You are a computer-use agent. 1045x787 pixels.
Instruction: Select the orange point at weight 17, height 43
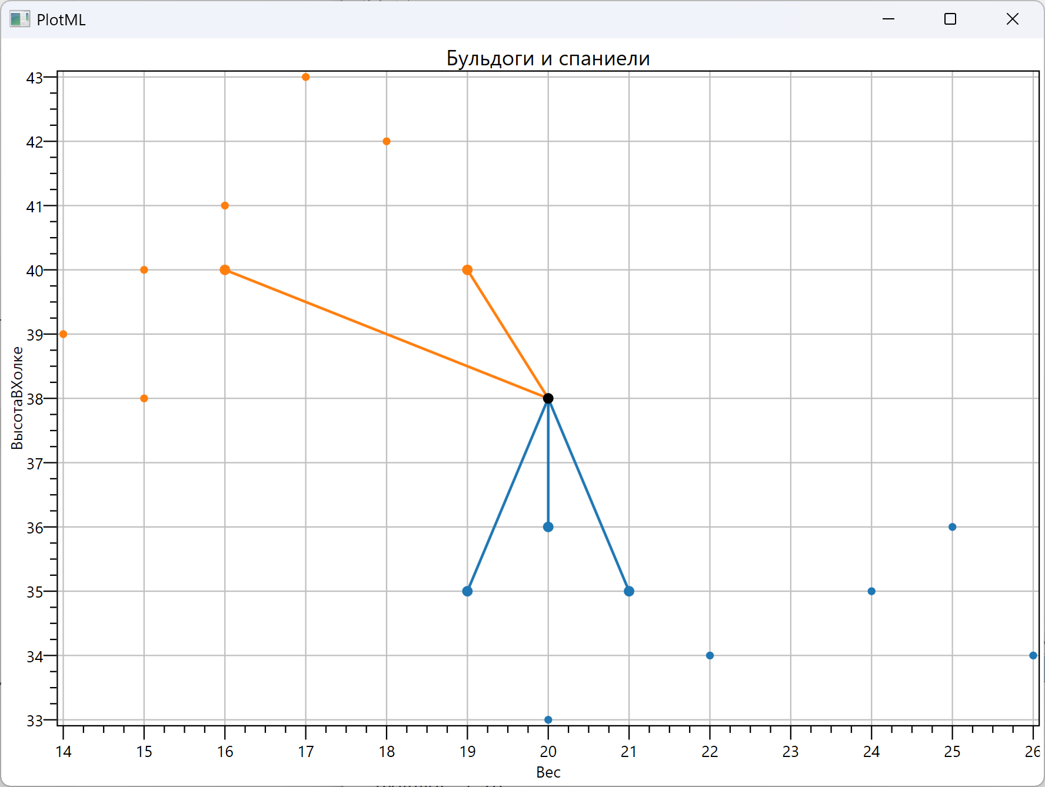305,77
